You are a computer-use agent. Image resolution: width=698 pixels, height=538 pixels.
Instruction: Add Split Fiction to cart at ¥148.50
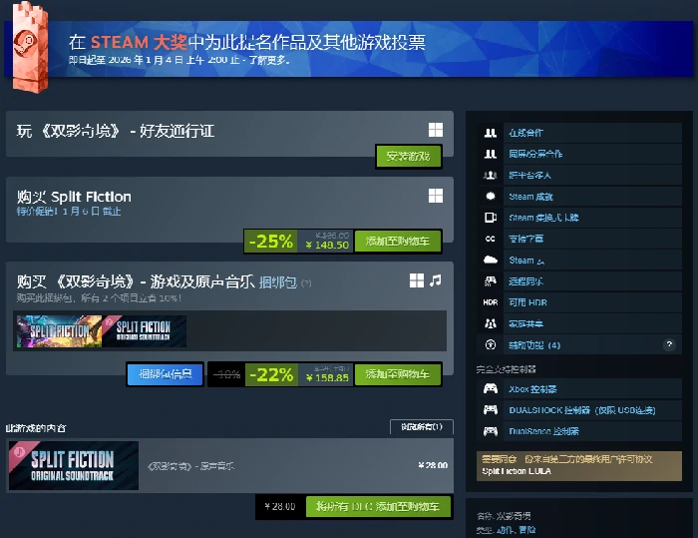pos(398,242)
